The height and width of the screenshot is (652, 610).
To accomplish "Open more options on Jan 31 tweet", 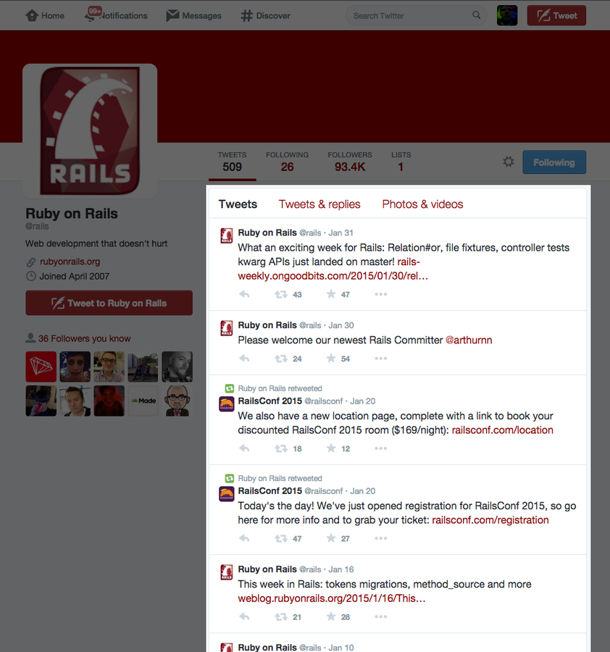I will [x=381, y=294].
